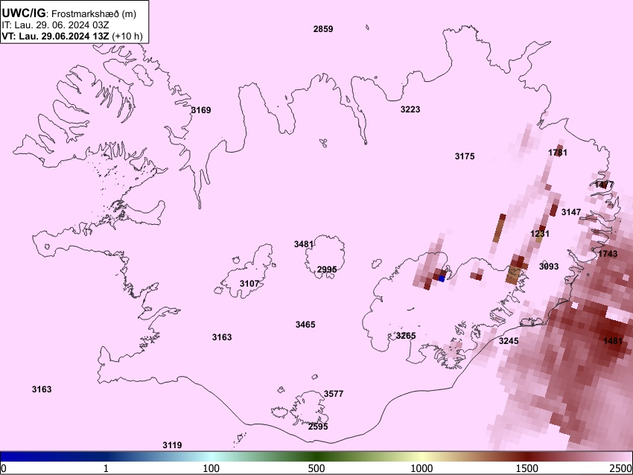Click the map value 2859

[x=323, y=29]
